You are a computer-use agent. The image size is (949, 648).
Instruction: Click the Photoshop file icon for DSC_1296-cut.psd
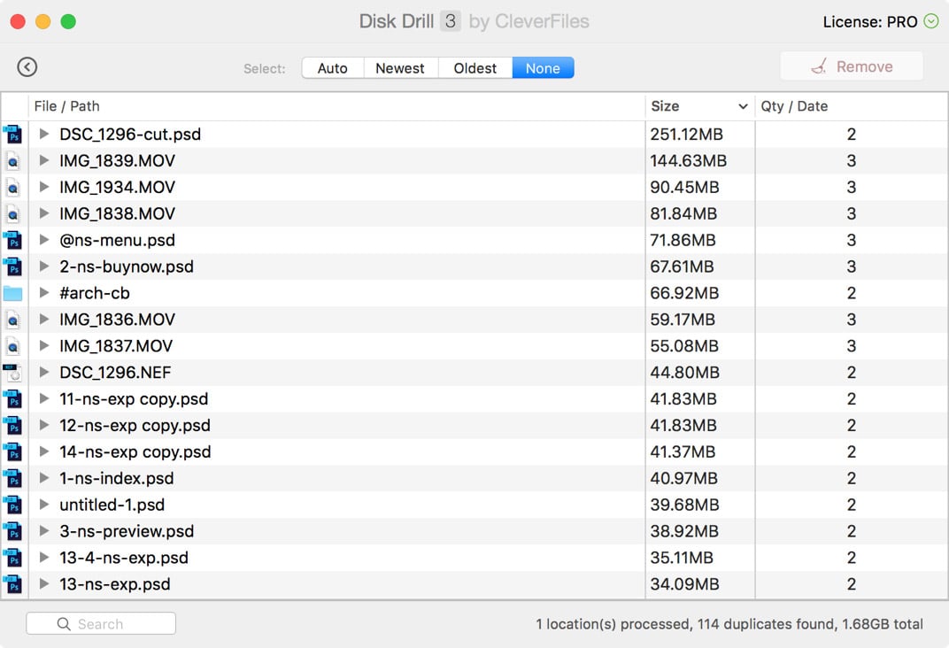[13, 135]
